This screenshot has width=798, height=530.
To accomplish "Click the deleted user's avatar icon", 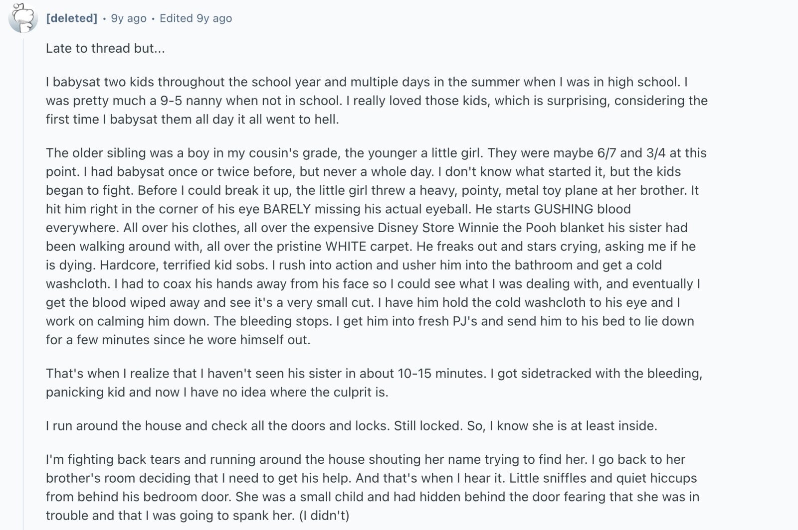I will (23, 18).
